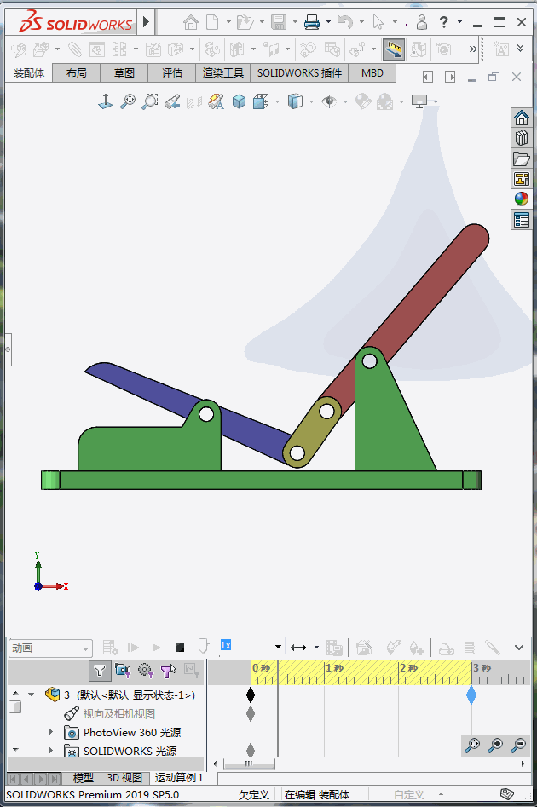Switch to the 渲染工具 tab
537x807 pixels.
click(x=223, y=73)
